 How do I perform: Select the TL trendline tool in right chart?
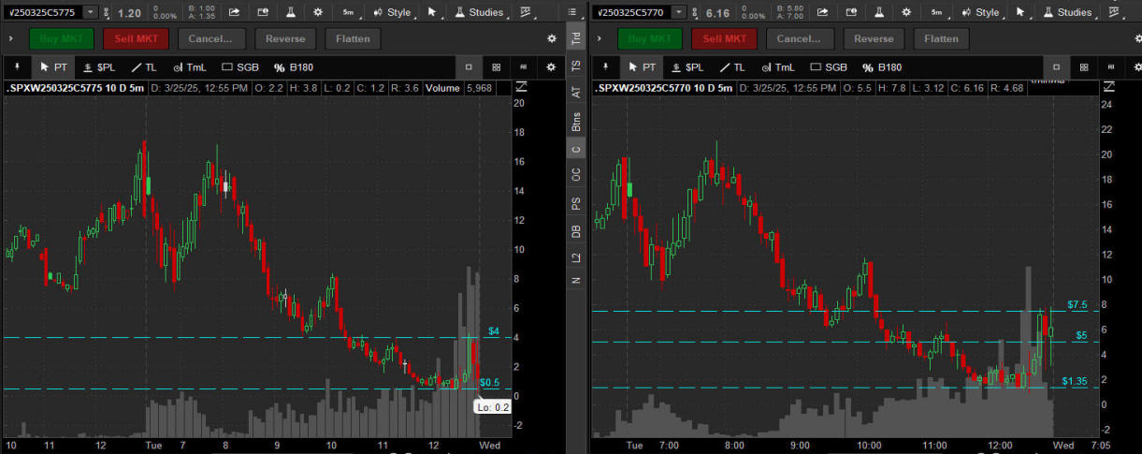732,67
